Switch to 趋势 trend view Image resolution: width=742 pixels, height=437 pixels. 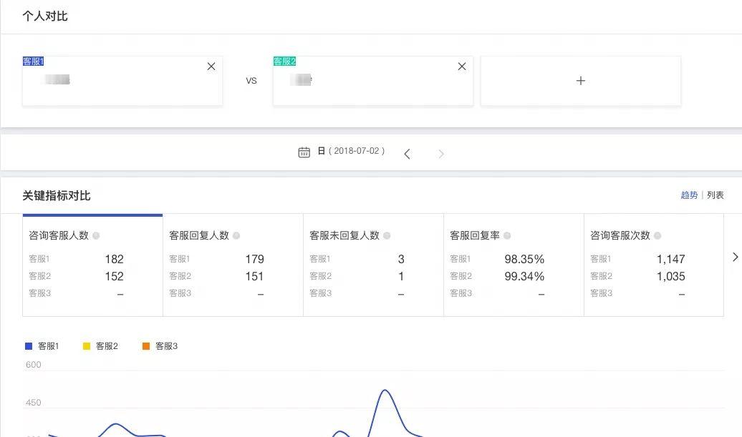pyautogui.click(x=689, y=195)
